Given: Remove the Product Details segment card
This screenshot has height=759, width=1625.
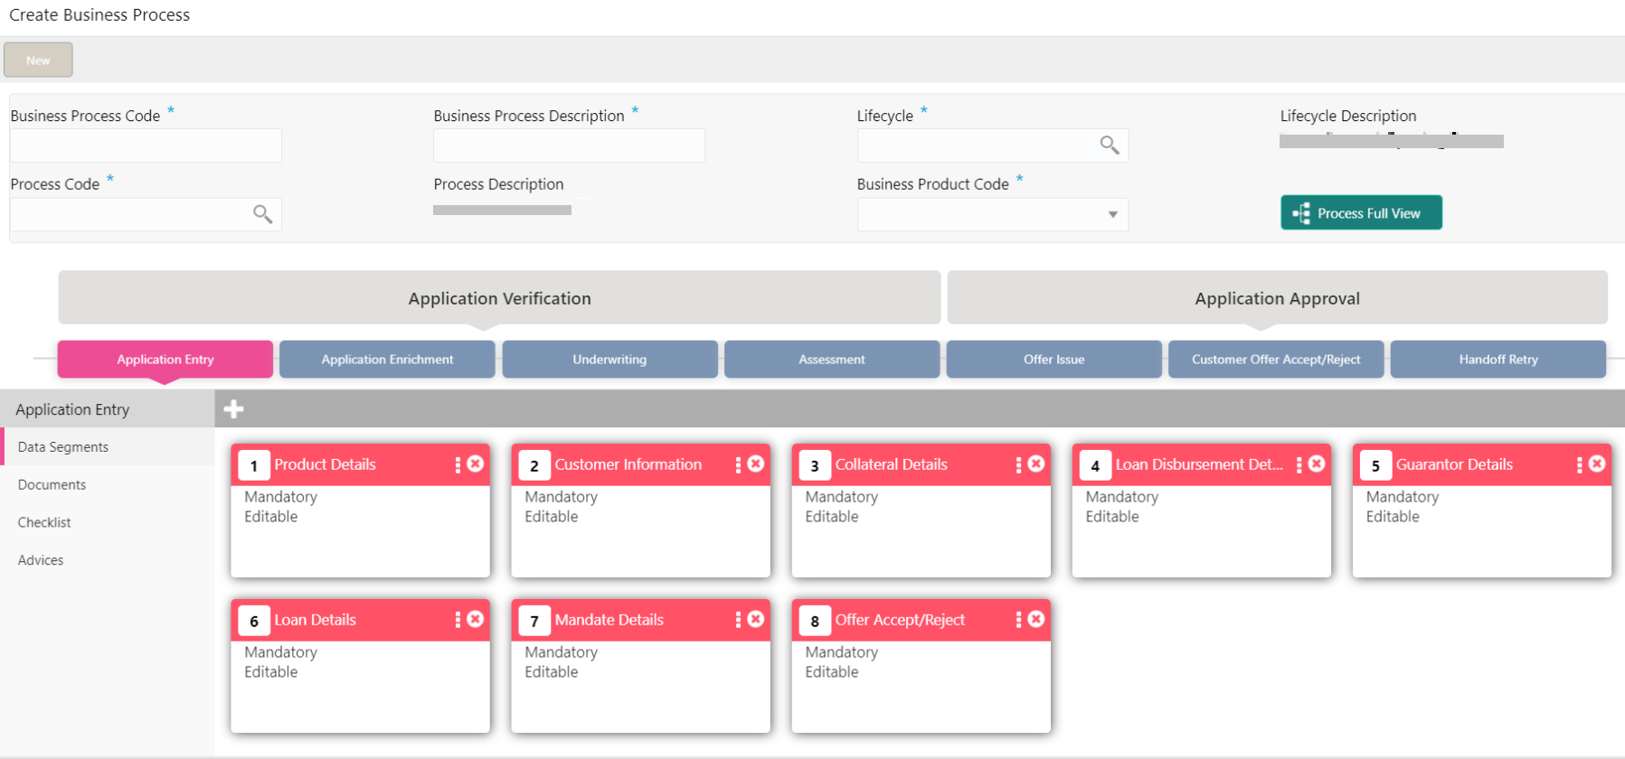Looking at the screenshot, I should 476,464.
